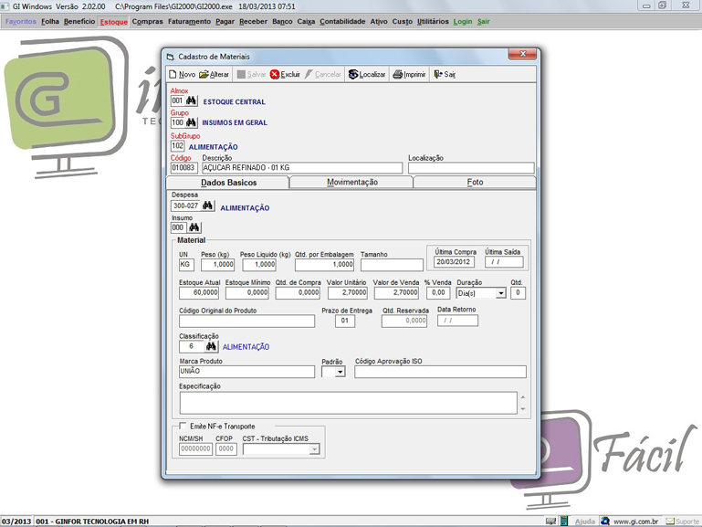702x527 pixels.
Task: Click the green Sair menu item
Action: click(484, 22)
